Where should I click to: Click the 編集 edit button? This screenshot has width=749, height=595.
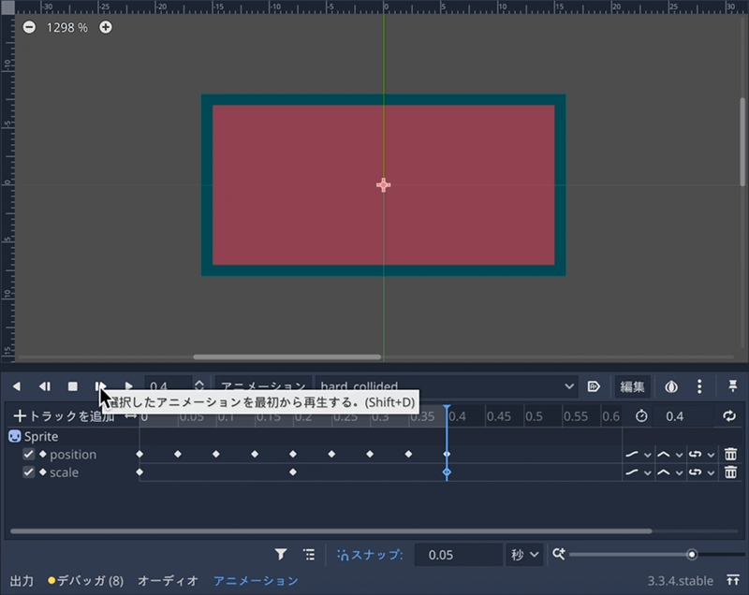[632, 386]
